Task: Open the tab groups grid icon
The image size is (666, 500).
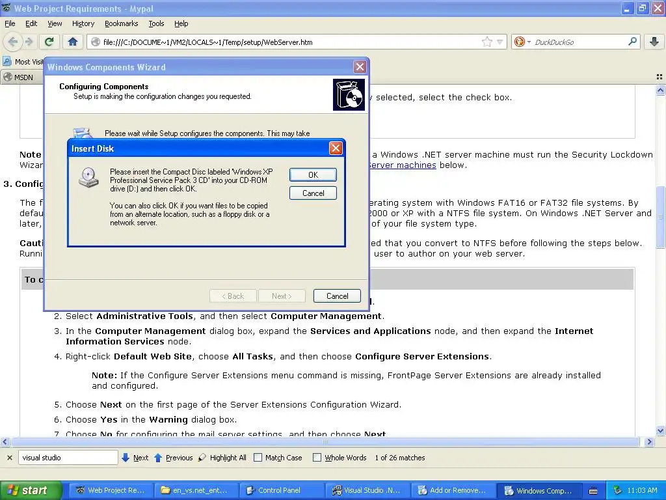Action: pyautogui.click(x=659, y=77)
